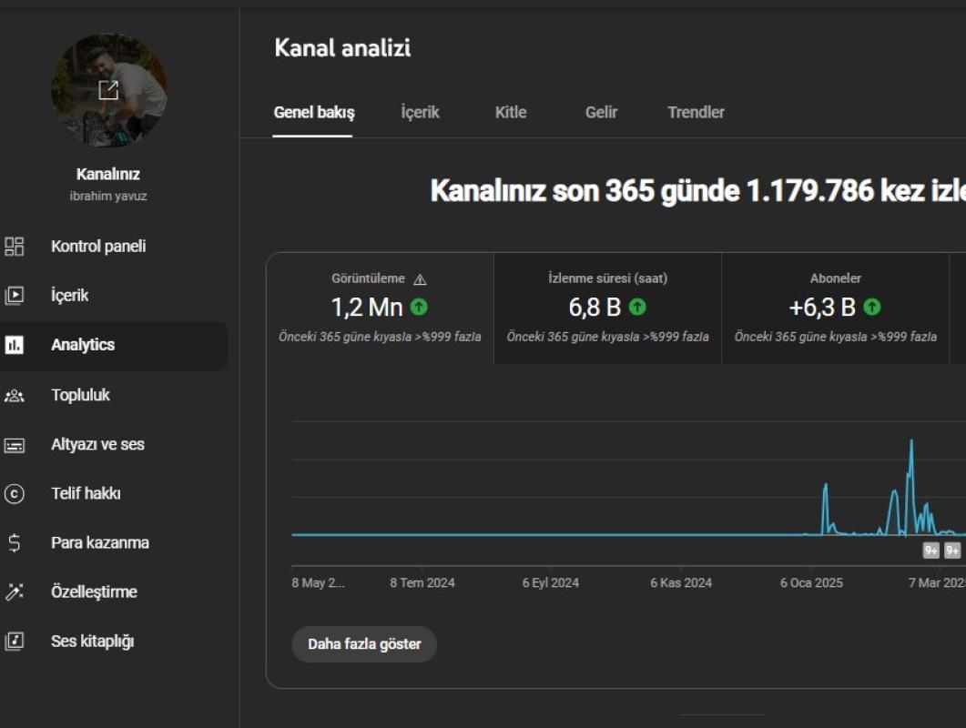The width and height of the screenshot is (966, 728).
Task: Select the Görüntüleme metric card
Action: (x=380, y=308)
